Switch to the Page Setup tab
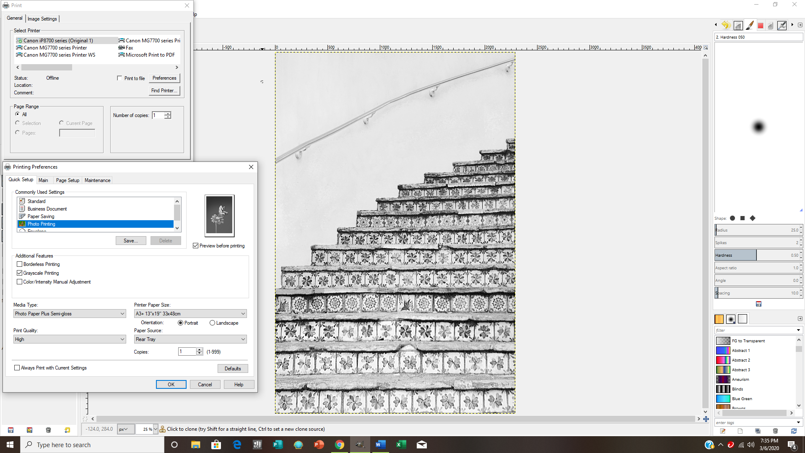 click(x=67, y=180)
